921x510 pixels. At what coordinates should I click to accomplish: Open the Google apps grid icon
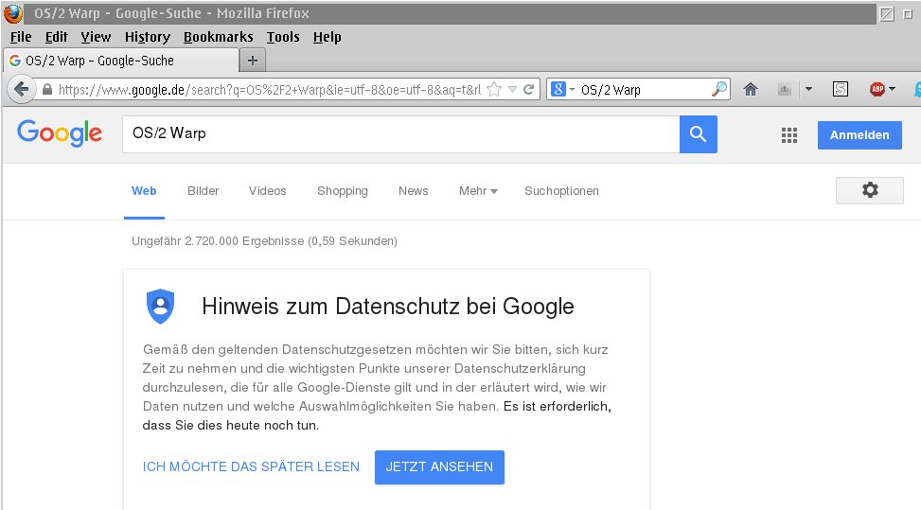pos(789,135)
